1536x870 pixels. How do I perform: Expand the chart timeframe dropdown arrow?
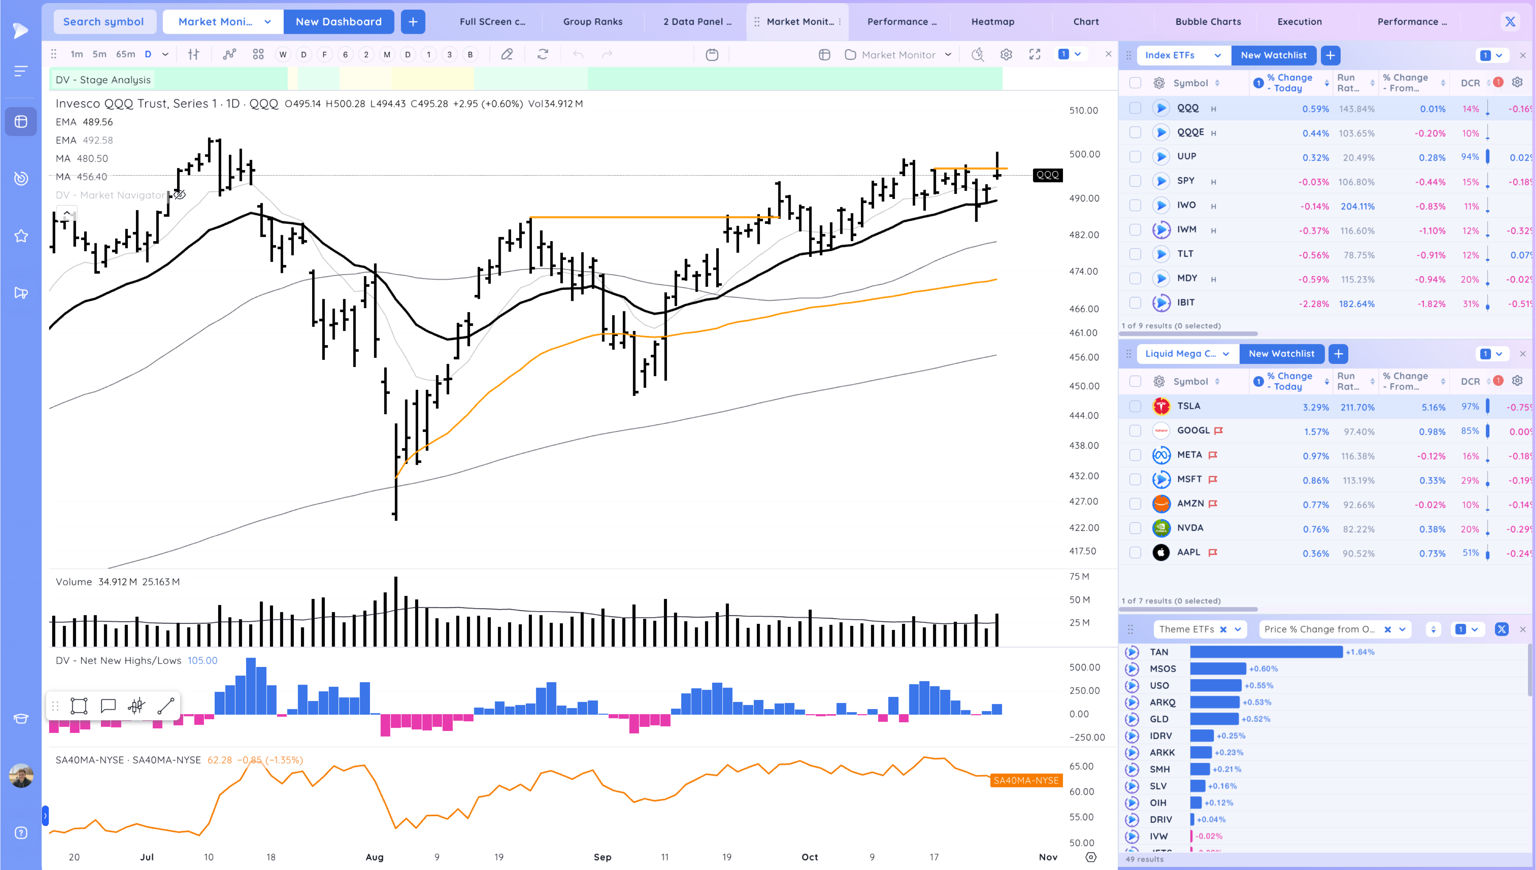[x=166, y=55]
